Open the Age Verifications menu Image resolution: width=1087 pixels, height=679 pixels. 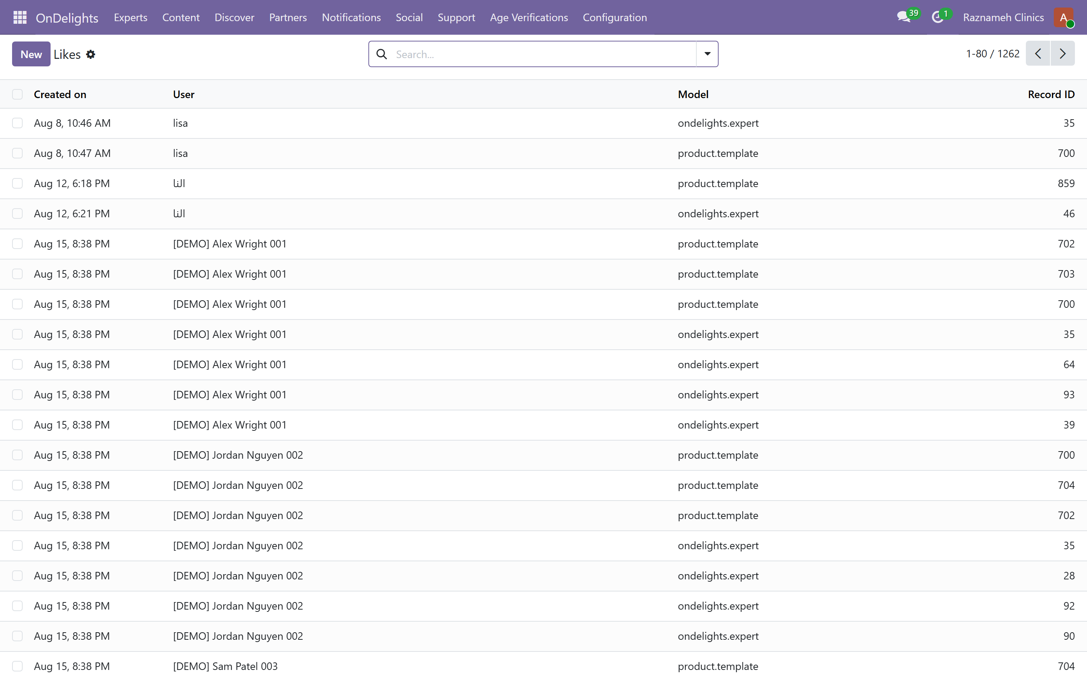tap(529, 17)
